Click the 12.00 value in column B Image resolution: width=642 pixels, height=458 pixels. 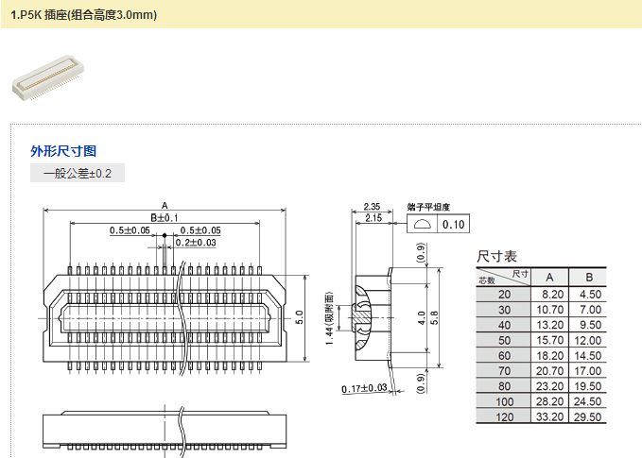click(589, 340)
